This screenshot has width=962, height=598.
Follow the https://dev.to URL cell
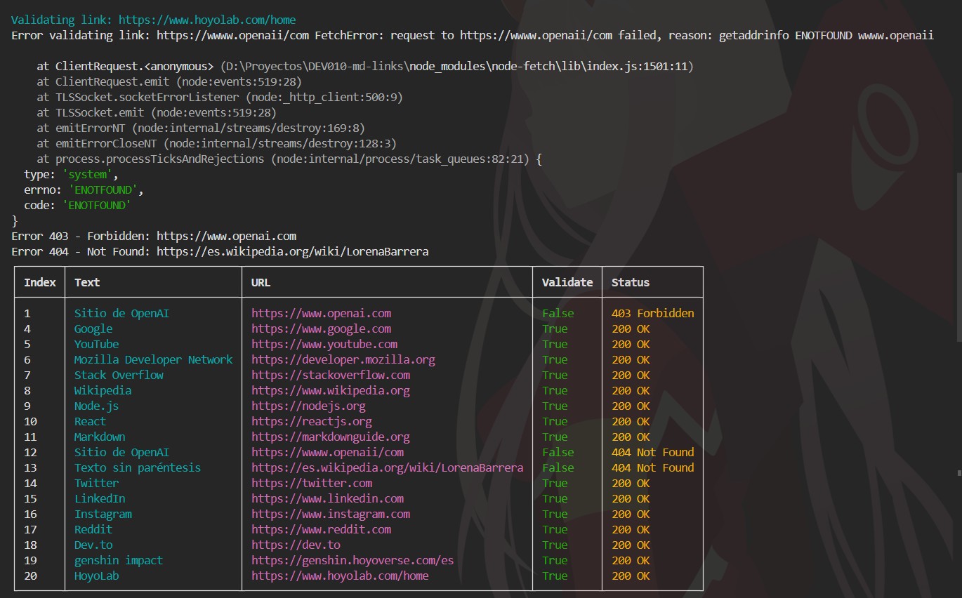coord(296,545)
